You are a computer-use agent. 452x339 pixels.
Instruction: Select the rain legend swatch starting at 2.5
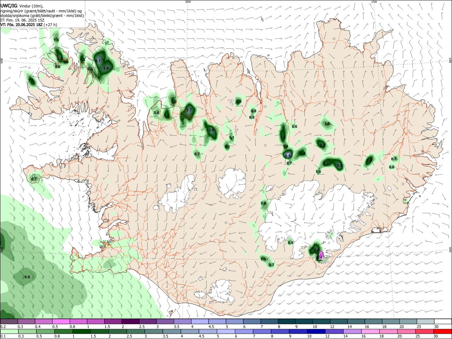click(x=136, y=331)
